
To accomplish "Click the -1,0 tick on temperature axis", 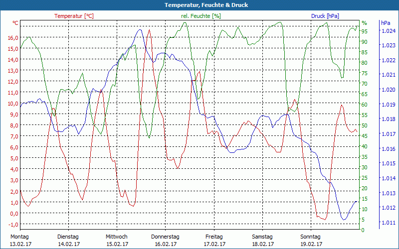I will (x=13, y=224).
